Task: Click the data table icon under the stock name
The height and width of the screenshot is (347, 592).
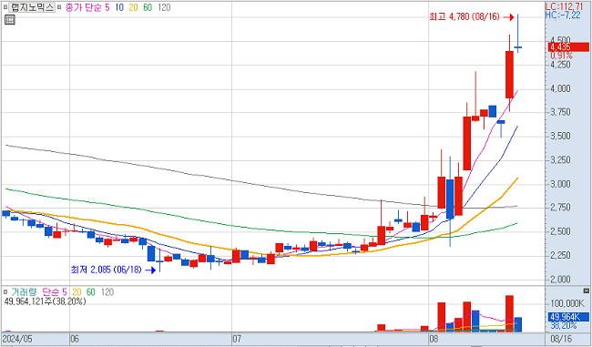Action: (10, 20)
